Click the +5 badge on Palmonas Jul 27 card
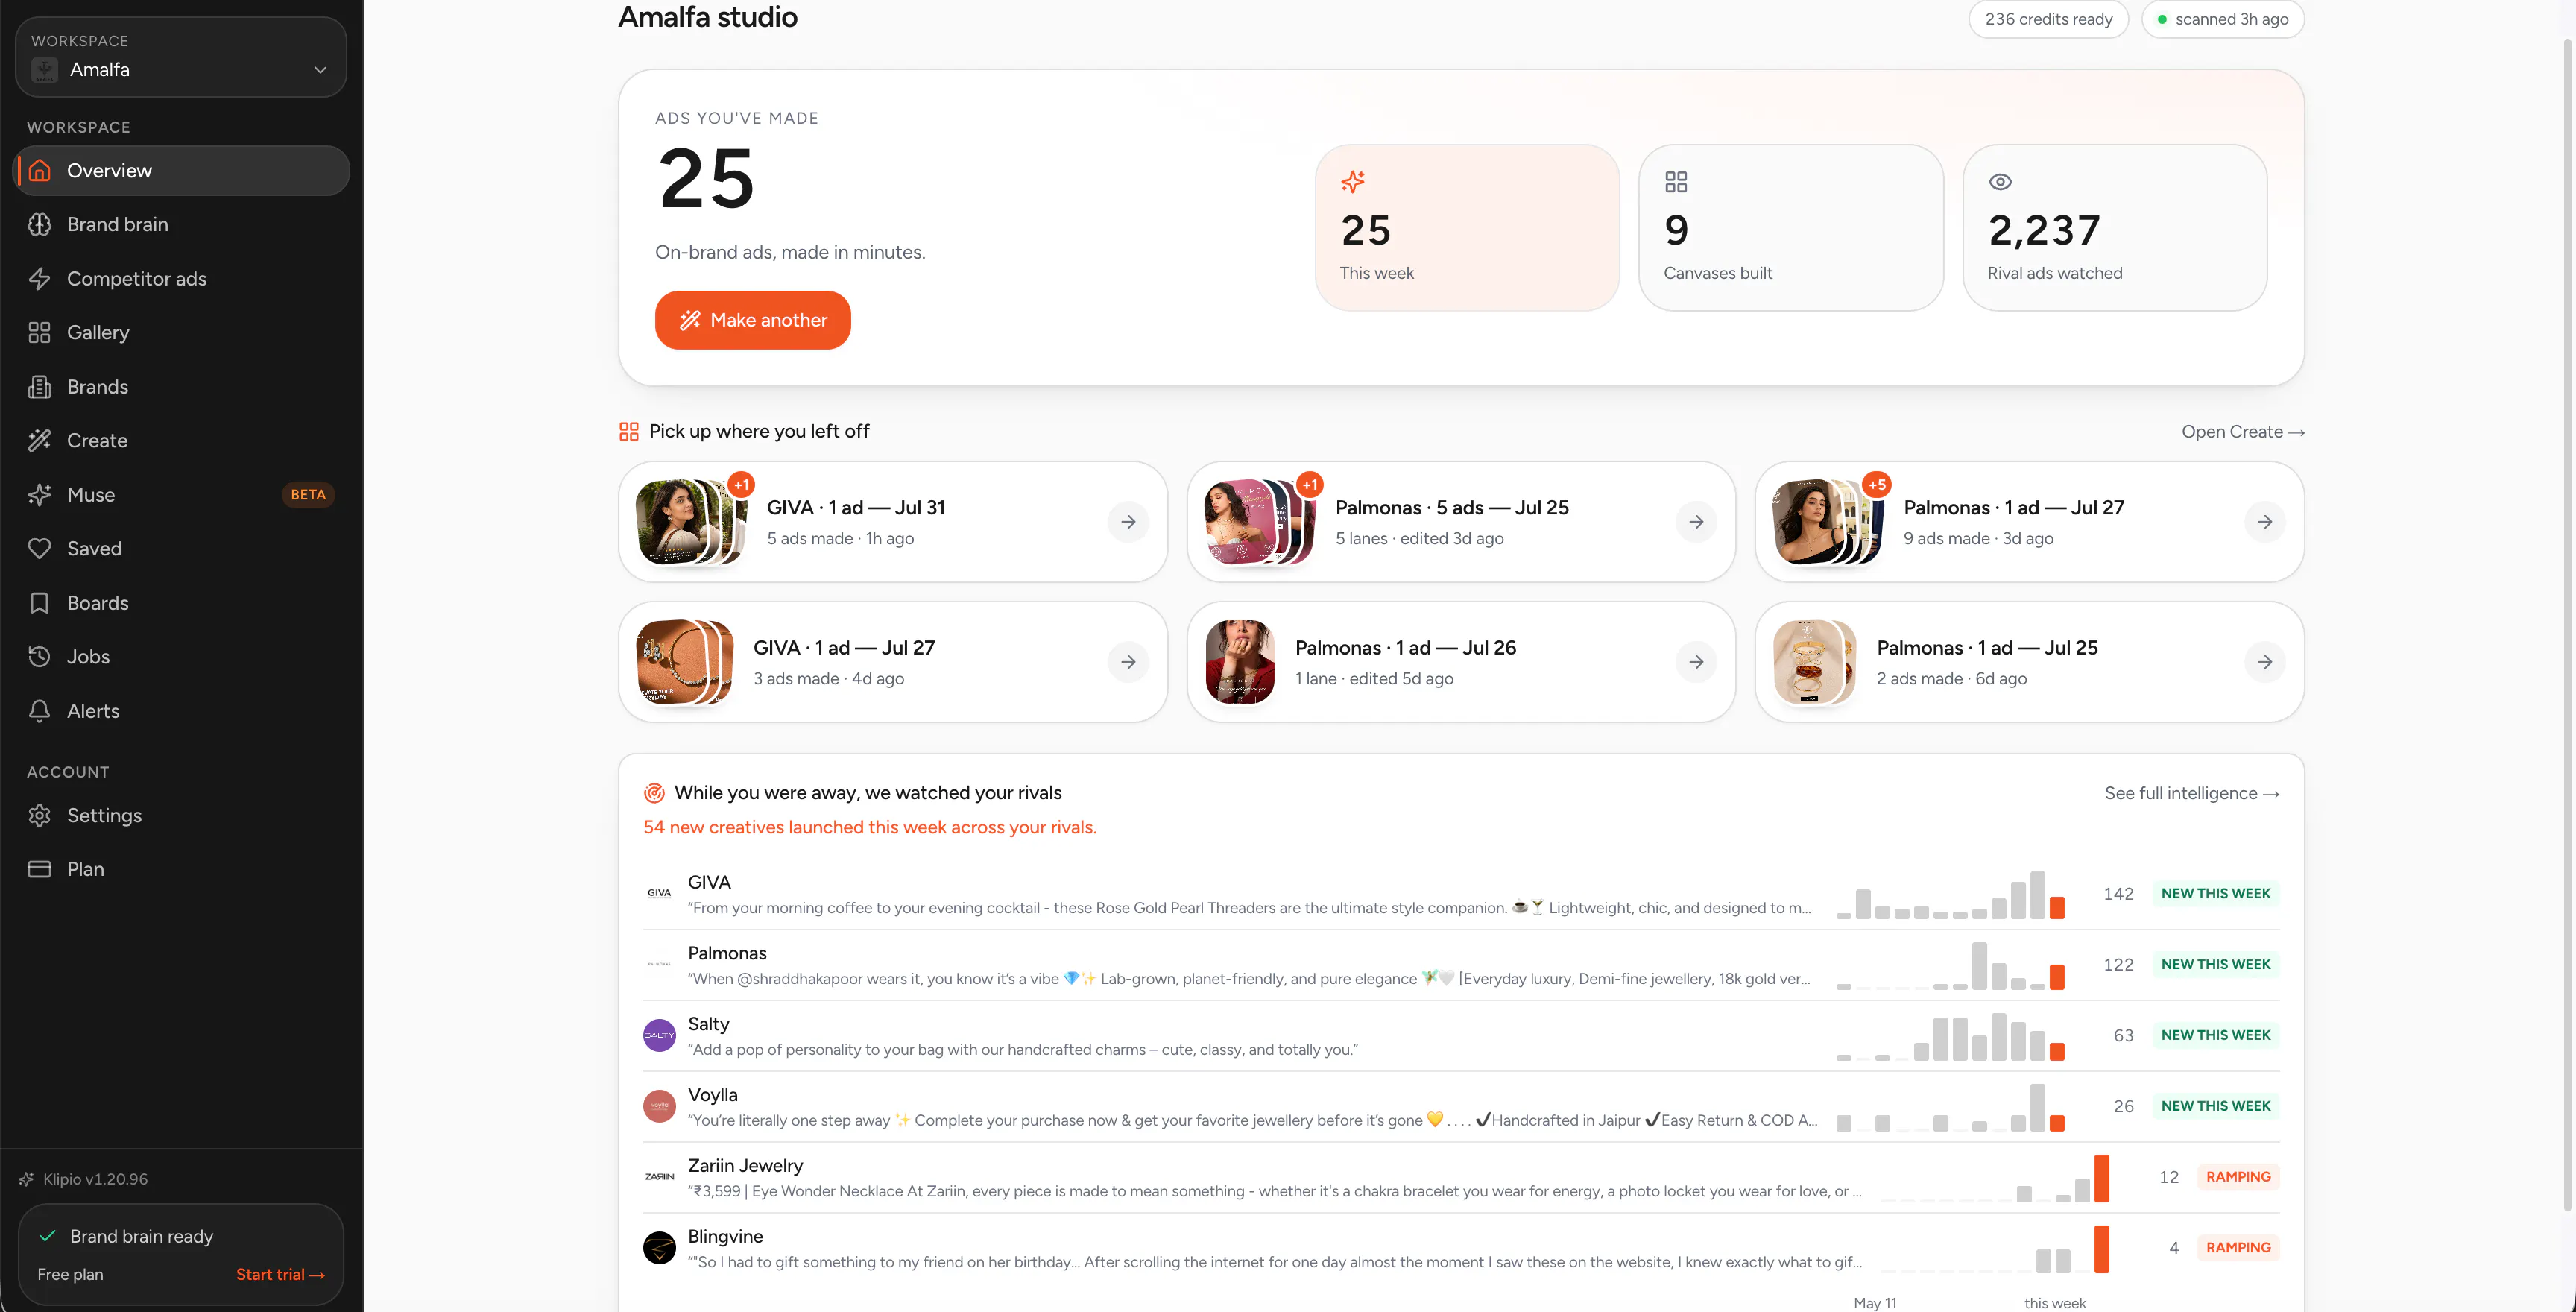 tap(1877, 485)
